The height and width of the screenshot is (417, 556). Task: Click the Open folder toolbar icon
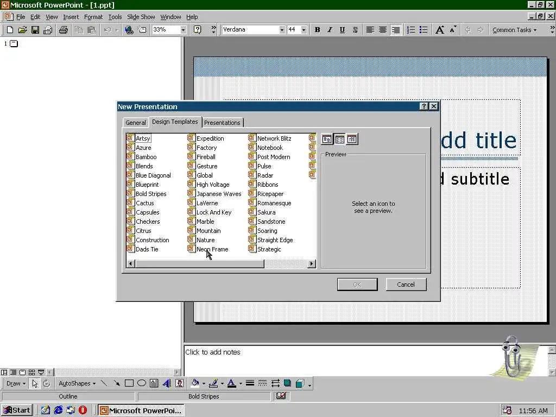(x=23, y=30)
